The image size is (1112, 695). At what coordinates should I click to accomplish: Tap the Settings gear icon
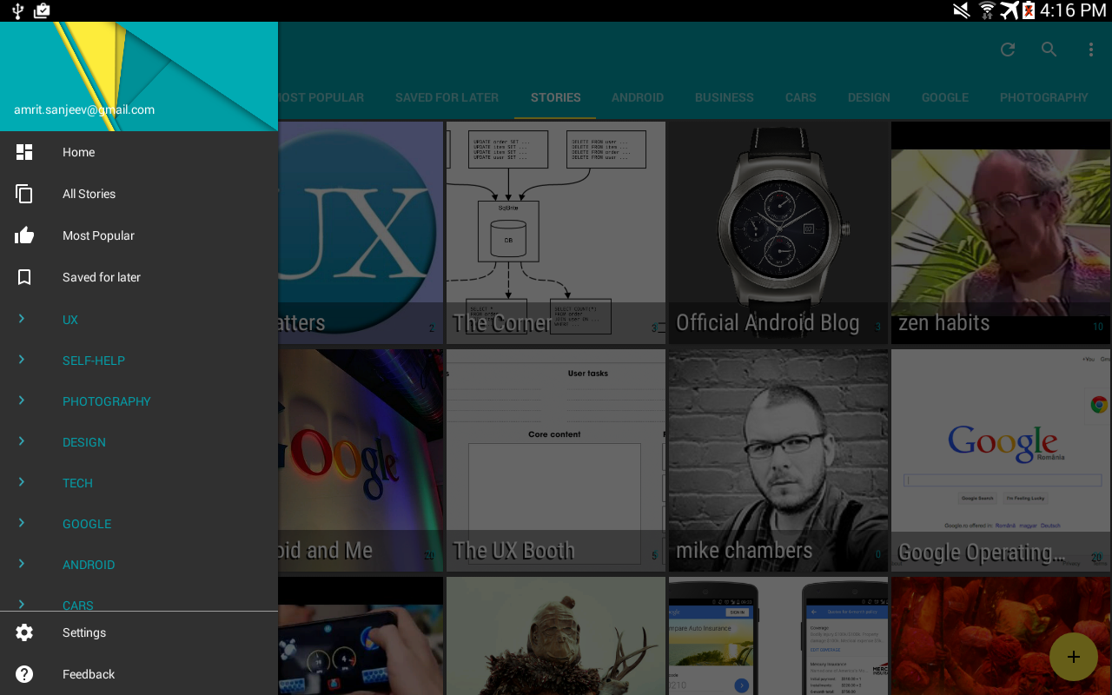[x=24, y=632]
